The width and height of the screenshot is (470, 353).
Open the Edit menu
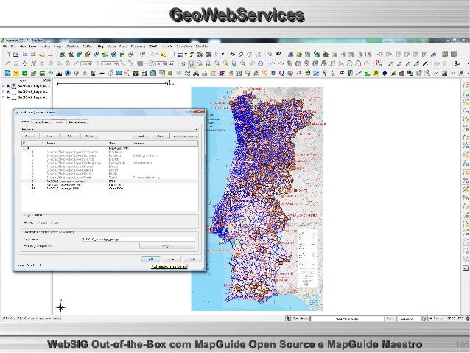click(x=13, y=46)
